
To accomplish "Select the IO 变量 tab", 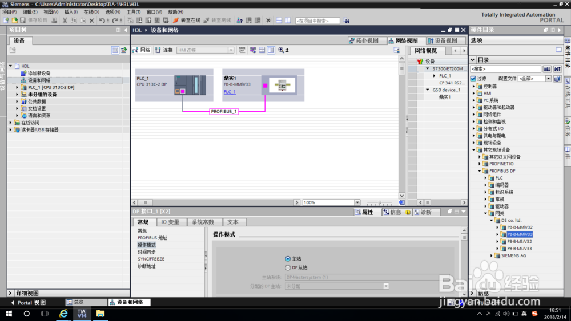I will (x=170, y=222).
